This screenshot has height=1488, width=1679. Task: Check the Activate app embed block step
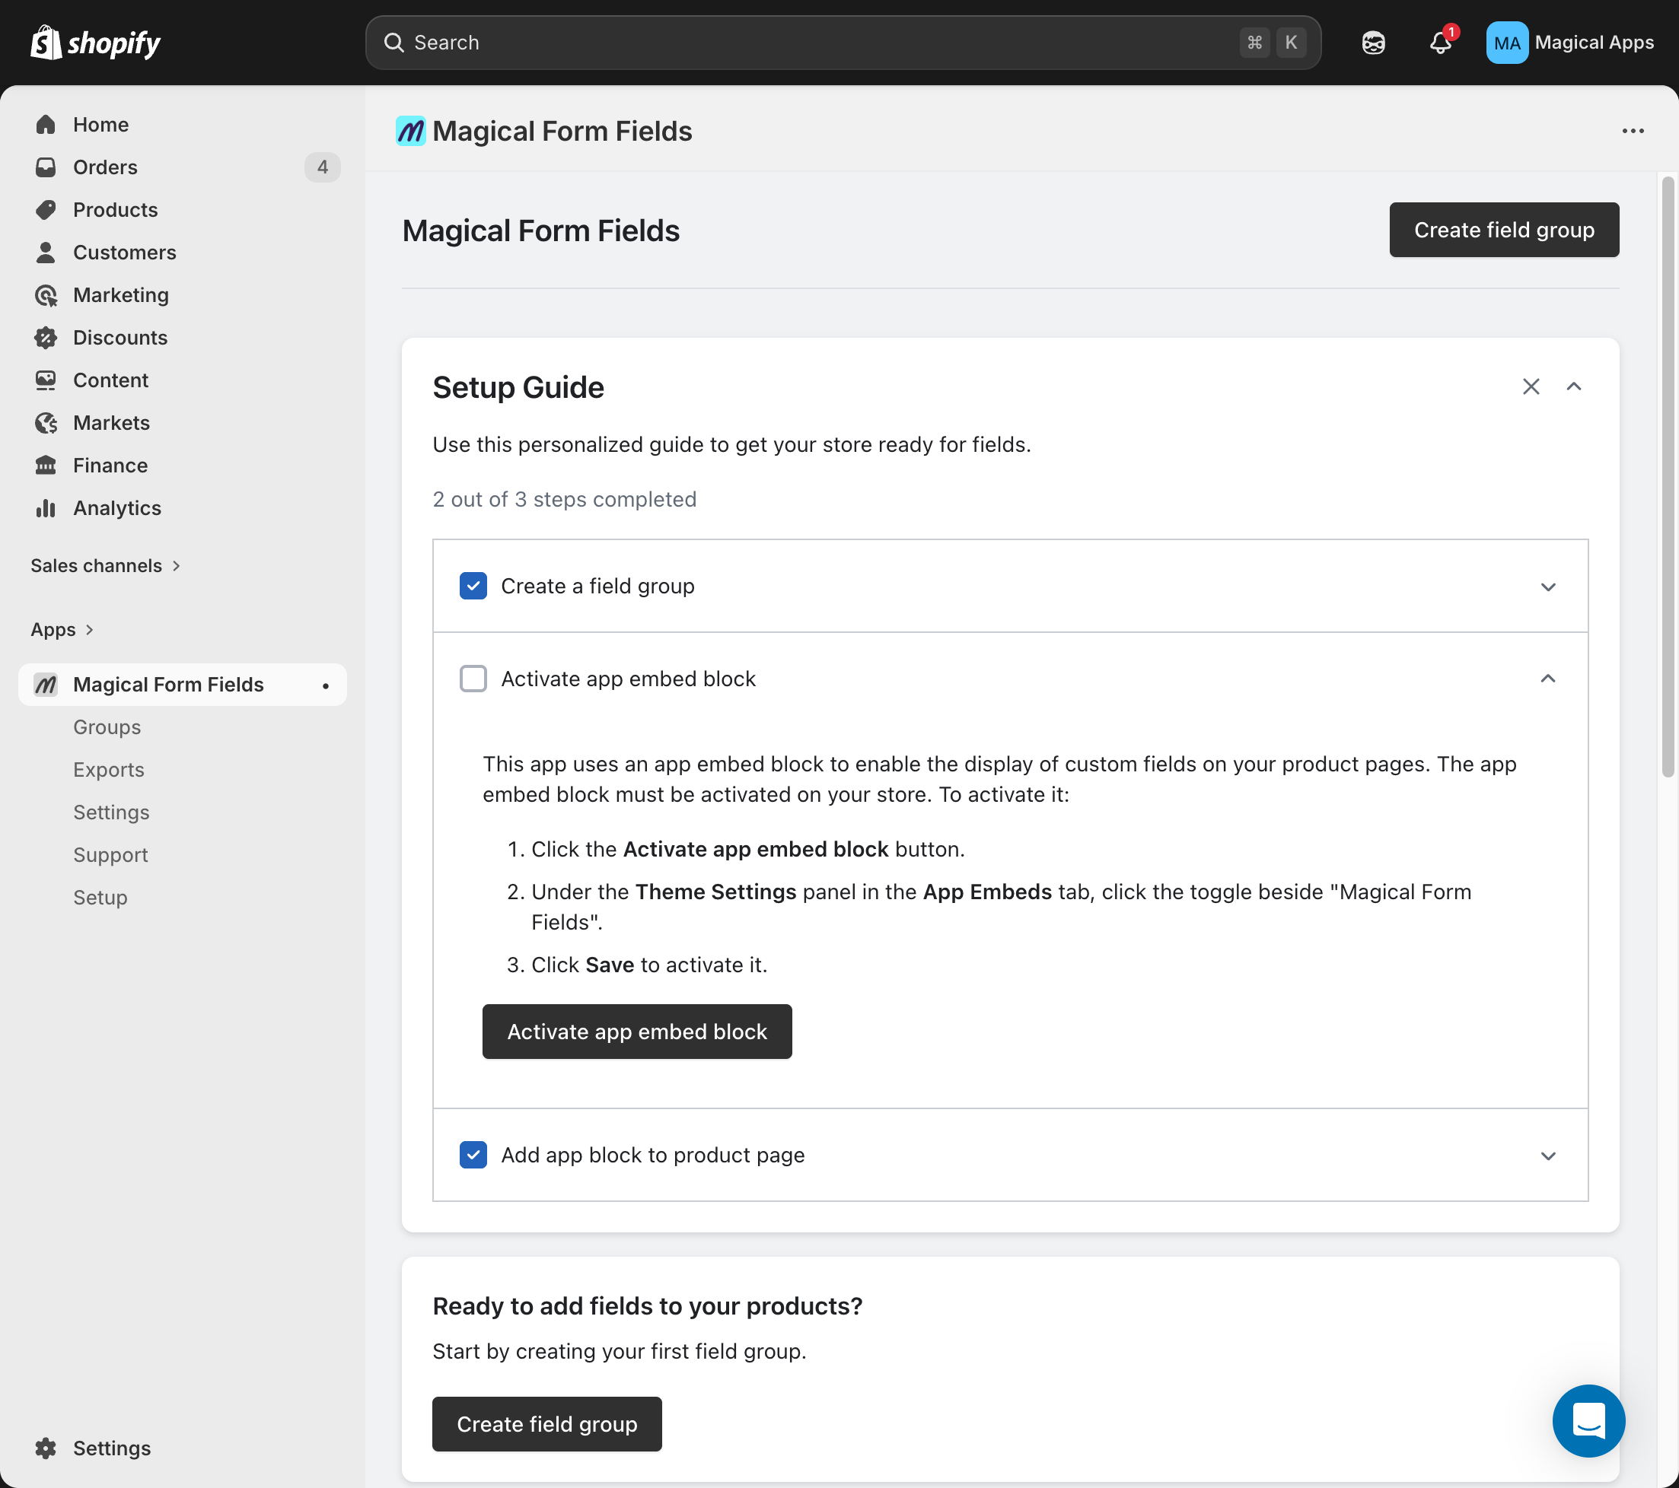[473, 679]
